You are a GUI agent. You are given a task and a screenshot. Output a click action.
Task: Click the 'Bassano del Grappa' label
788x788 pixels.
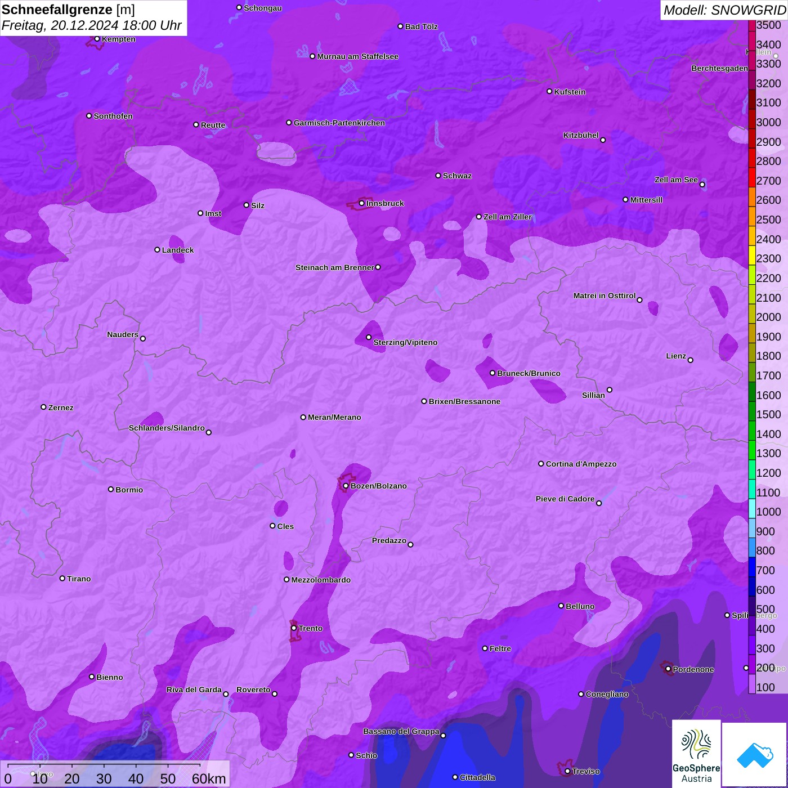[401, 731]
